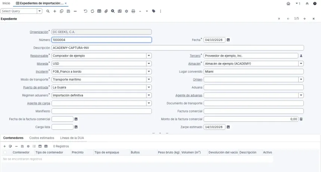Click the Lugar convenido field showing Miami

point(254,72)
